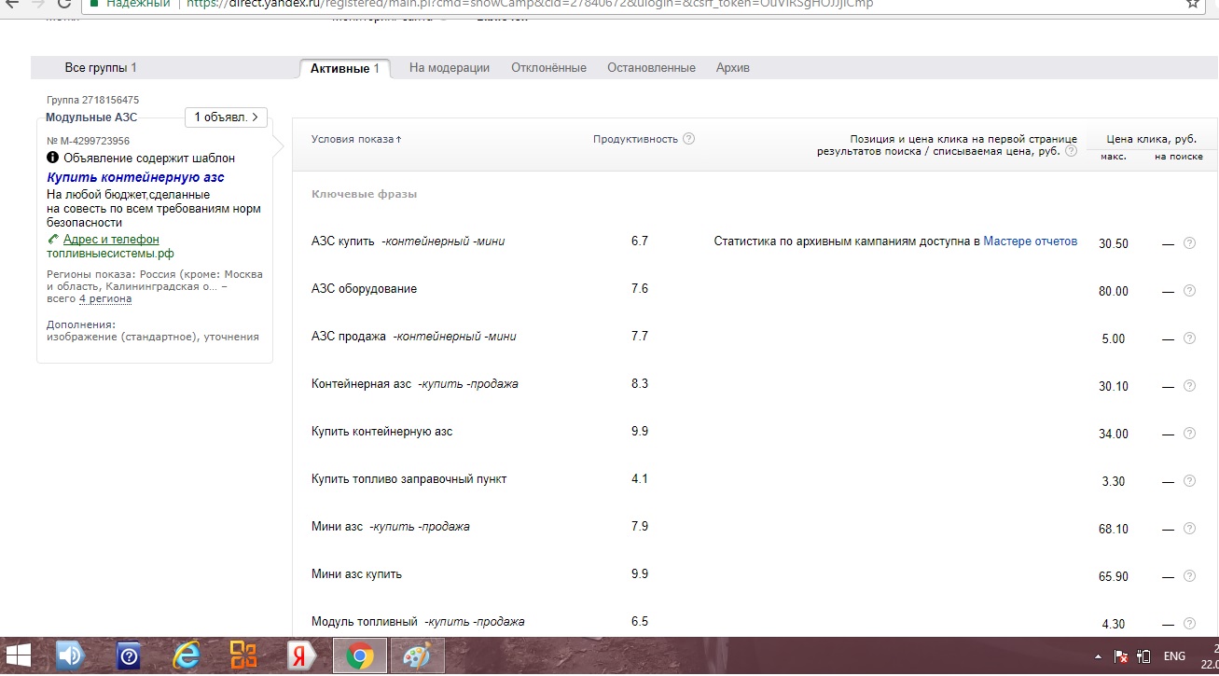Switch to Все группы tab
1219x676 pixels.
pos(101,68)
